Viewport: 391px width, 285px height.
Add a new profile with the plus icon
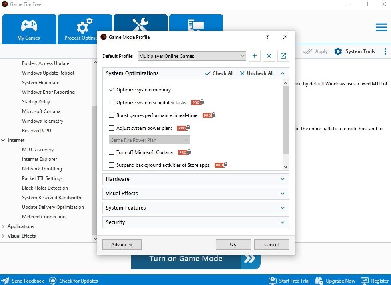tap(254, 56)
